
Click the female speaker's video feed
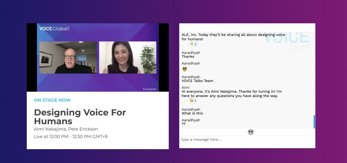(x=128, y=57)
